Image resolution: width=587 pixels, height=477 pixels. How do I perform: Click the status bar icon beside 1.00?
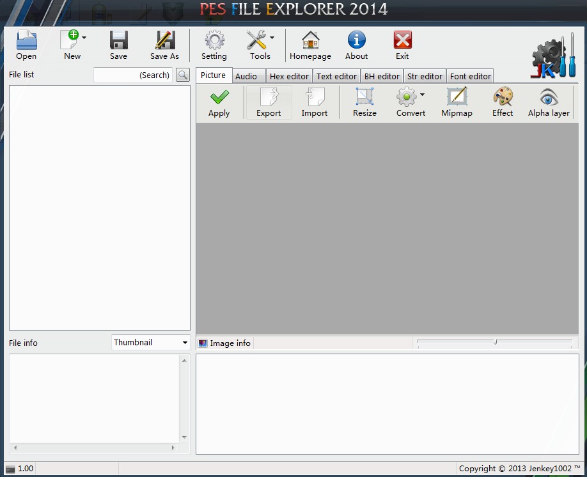click(x=10, y=469)
